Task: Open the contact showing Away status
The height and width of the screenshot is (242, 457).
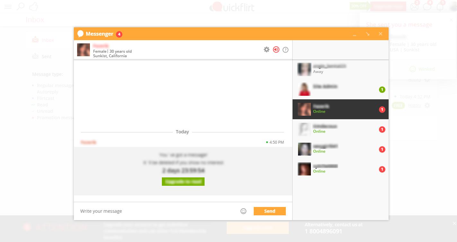Action: click(340, 69)
